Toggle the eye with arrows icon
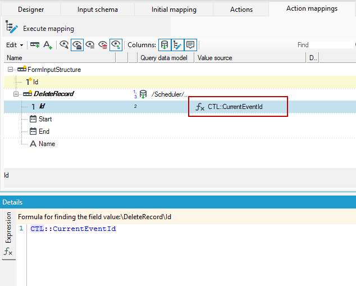 tap(116, 45)
